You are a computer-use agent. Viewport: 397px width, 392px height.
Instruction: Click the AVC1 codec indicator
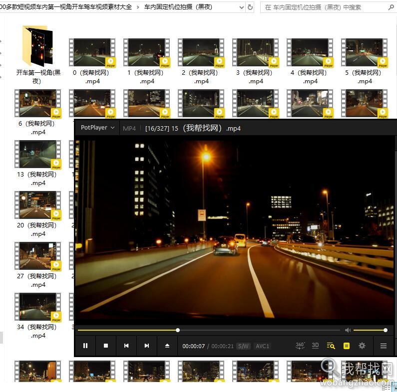pos(262,346)
